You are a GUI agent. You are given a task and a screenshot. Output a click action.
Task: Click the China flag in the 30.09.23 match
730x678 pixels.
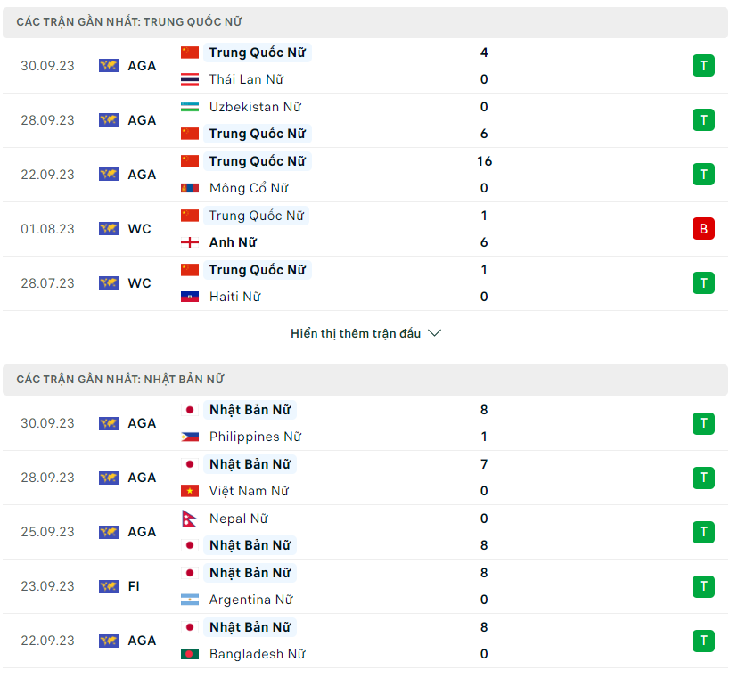pyautogui.click(x=190, y=53)
